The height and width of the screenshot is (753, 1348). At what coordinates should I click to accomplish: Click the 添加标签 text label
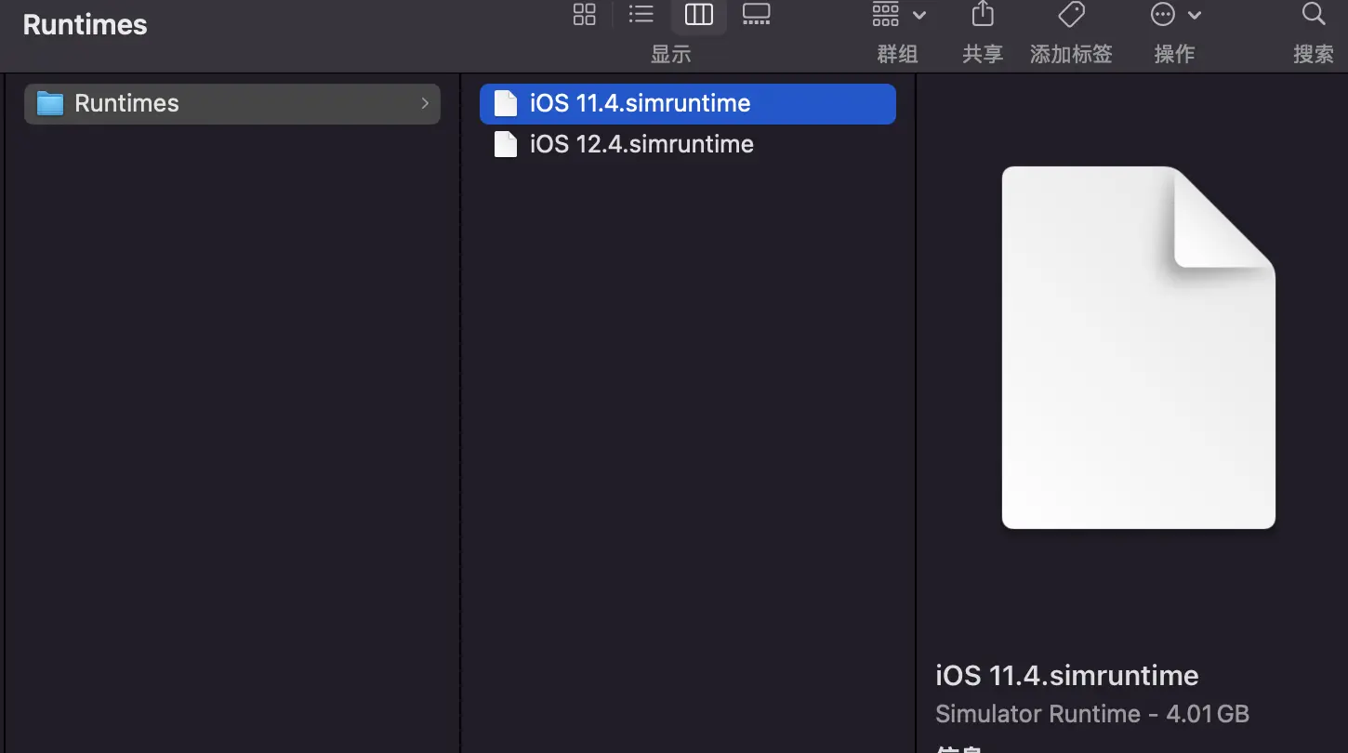tap(1071, 54)
